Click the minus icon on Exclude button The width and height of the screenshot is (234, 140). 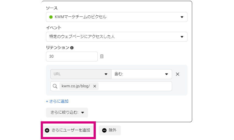[104, 130]
